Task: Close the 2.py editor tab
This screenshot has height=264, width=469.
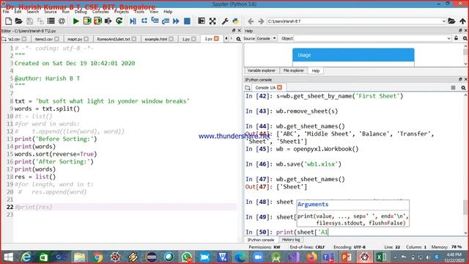Action: [x=216, y=39]
